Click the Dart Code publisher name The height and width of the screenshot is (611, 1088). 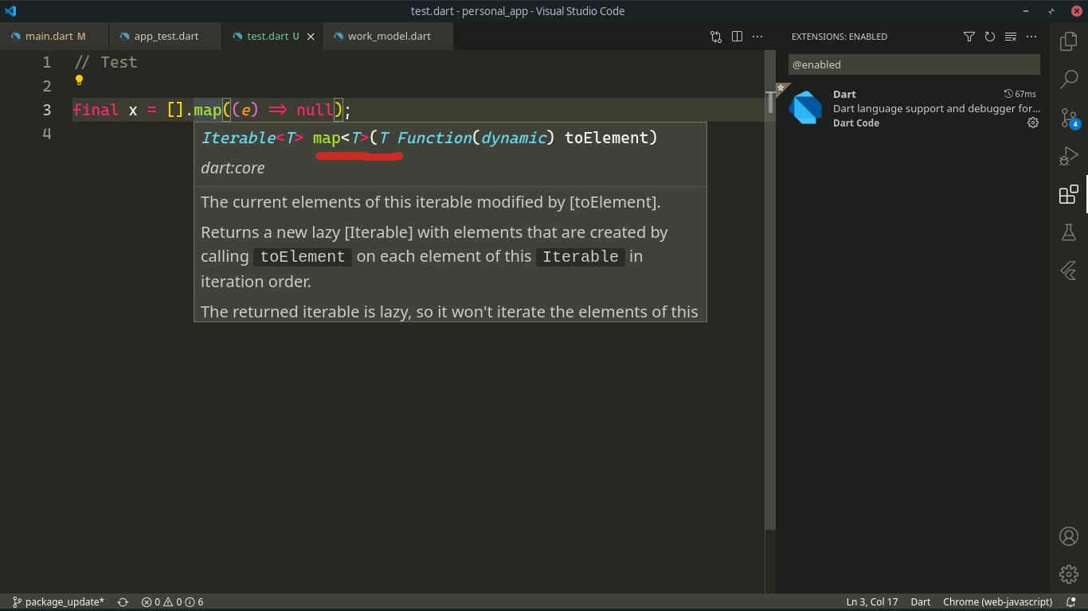click(856, 123)
